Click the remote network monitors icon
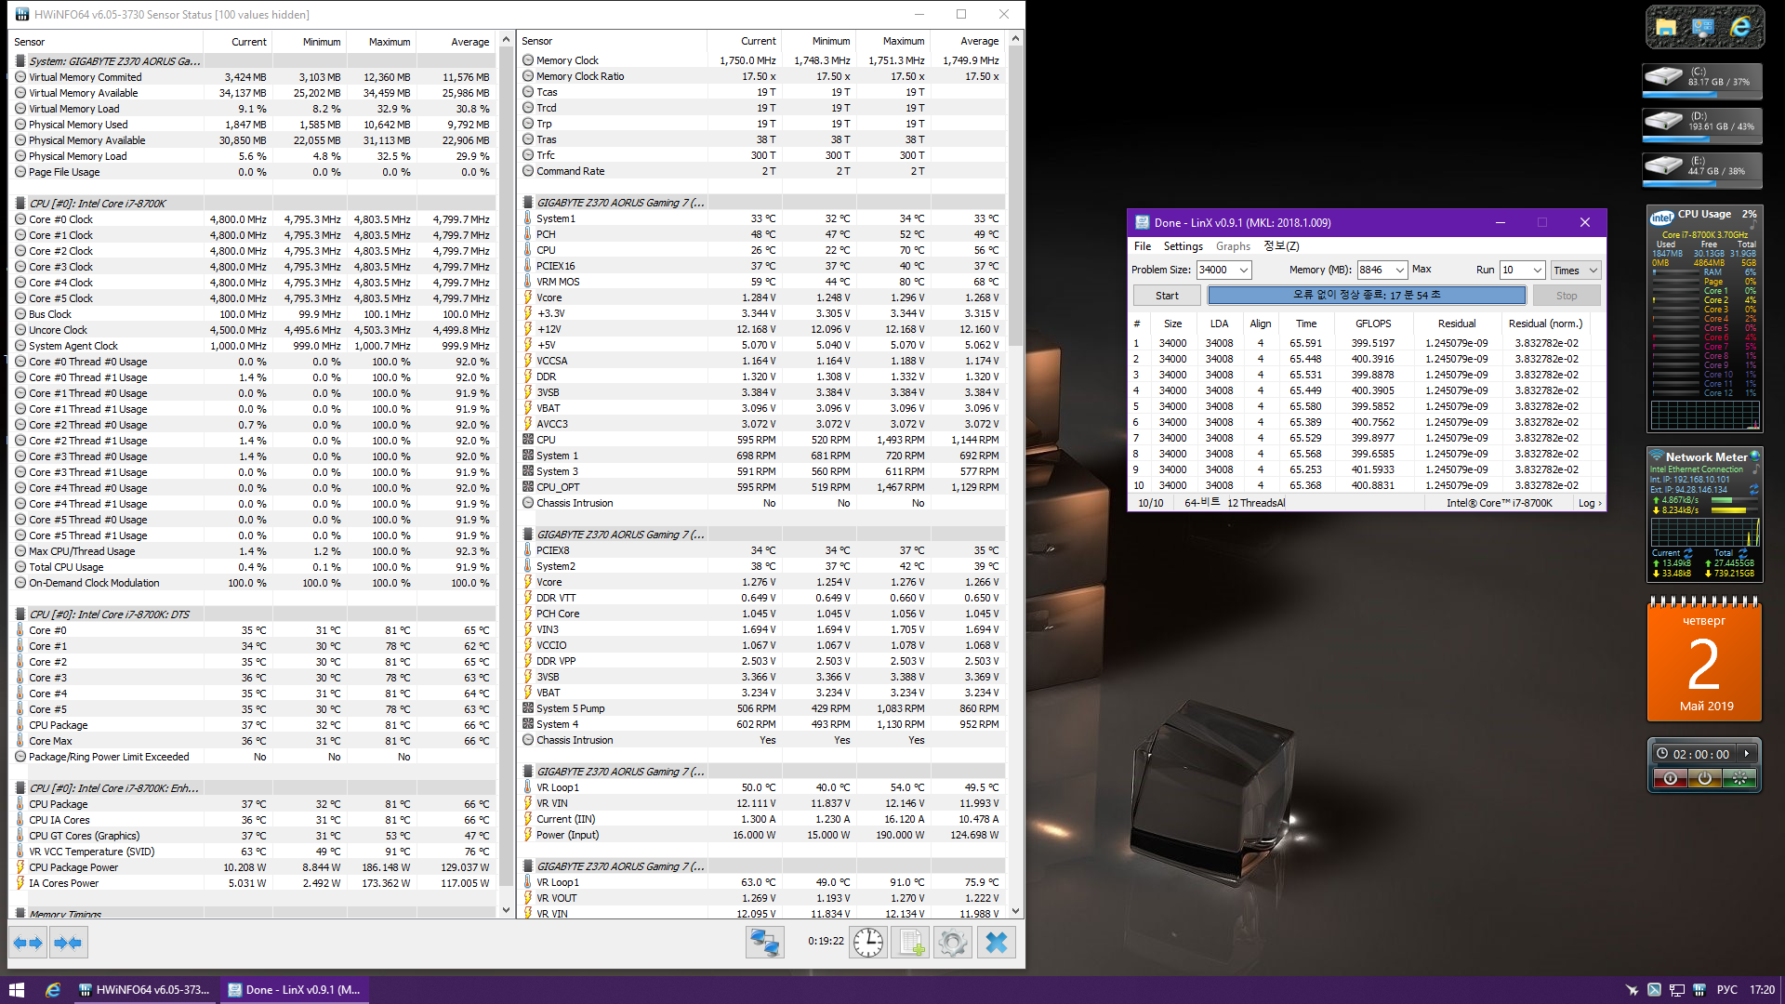 tap(764, 943)
